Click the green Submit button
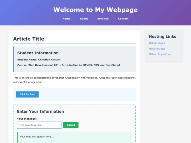191x143 pixels. 71,125
